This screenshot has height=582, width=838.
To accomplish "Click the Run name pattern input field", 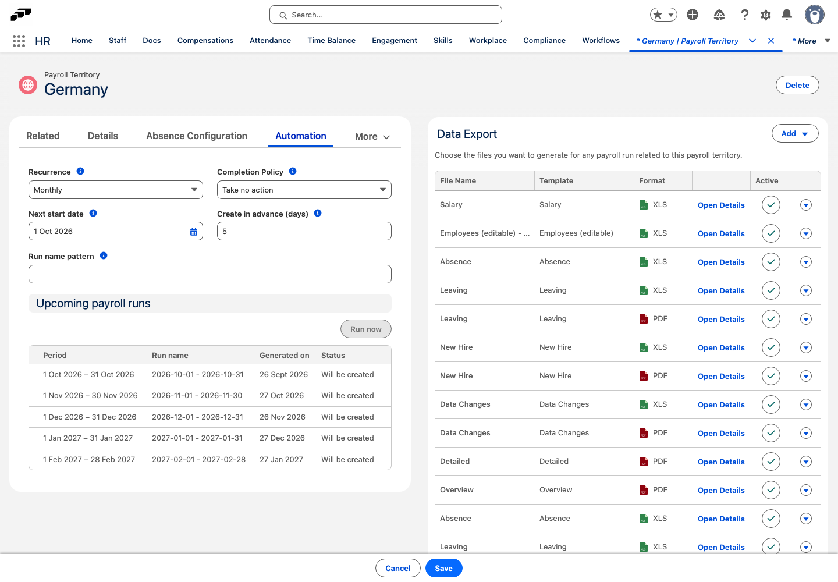I will pyautogui.click(x=210, y=274).
